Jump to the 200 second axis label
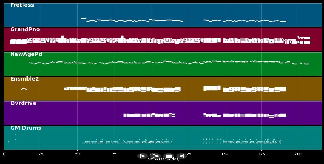Viewport: 324px width, 164px height. click(x=298, y=154)
